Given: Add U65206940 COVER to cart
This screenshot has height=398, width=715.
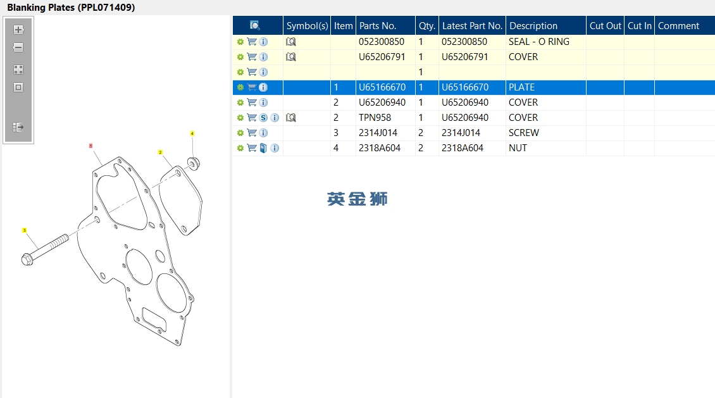Looking at the screenshot, I should [252, 103].
